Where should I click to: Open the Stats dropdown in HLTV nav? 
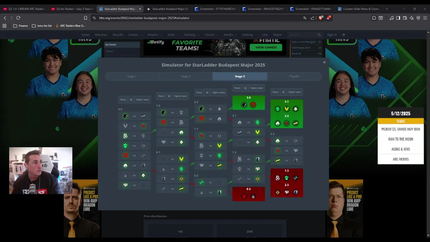tap(173, 35)
